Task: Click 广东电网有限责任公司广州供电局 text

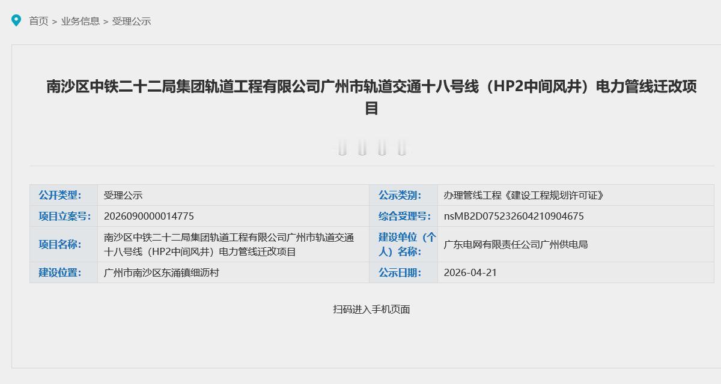Action: click(x=515, y=244)
